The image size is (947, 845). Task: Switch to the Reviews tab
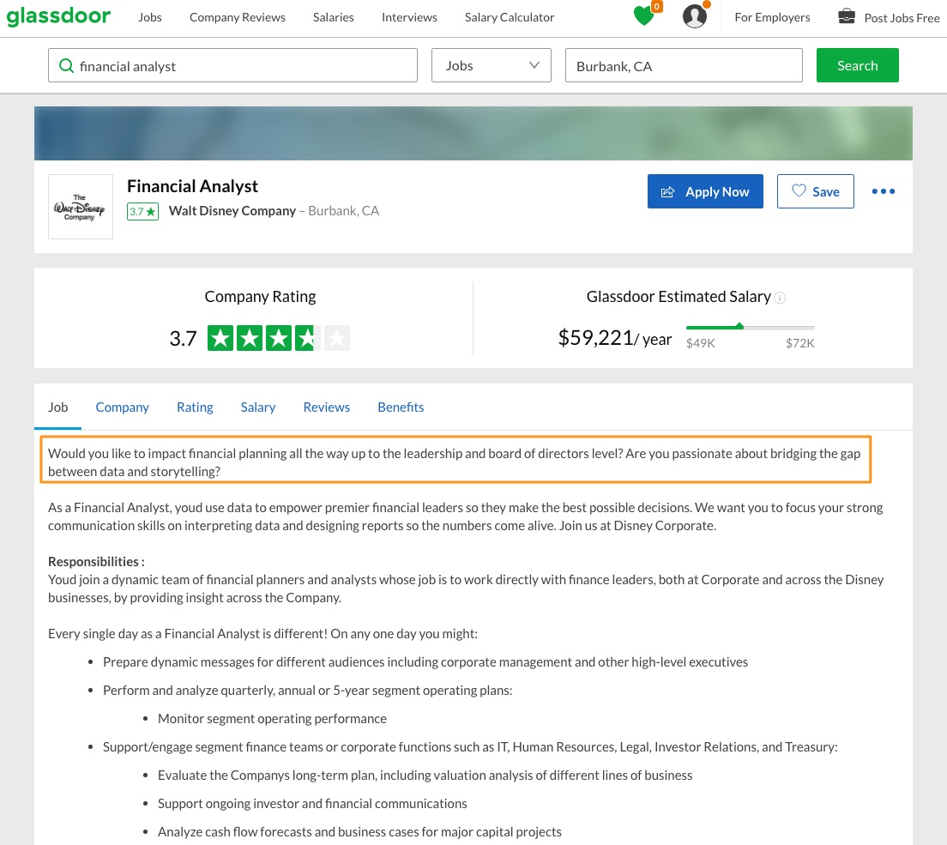tap(326, 407)
